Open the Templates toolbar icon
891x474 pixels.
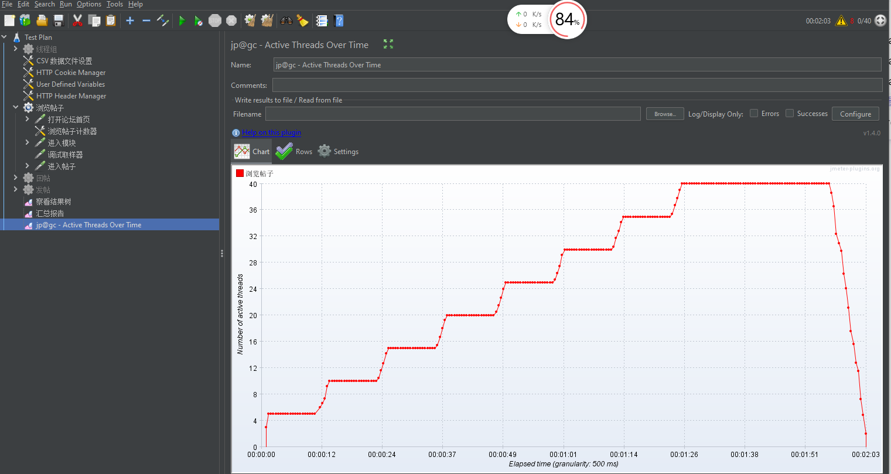click(25, 21)
